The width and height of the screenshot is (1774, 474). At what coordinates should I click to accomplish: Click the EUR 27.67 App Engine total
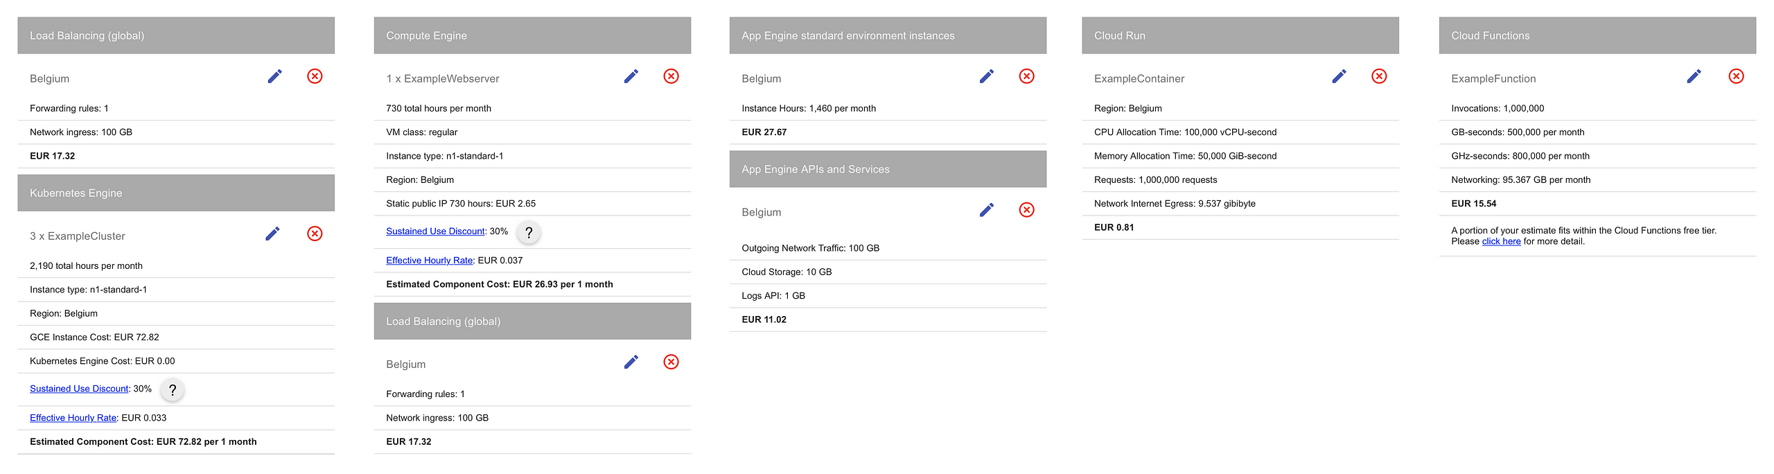pyautogui.click(x=764, y=132)
